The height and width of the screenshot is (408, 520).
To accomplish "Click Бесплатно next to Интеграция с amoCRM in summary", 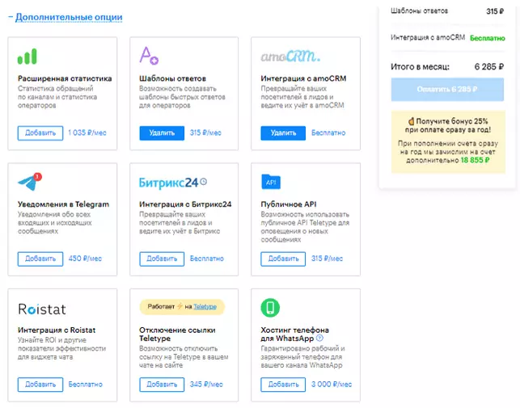I will point(488,38).
